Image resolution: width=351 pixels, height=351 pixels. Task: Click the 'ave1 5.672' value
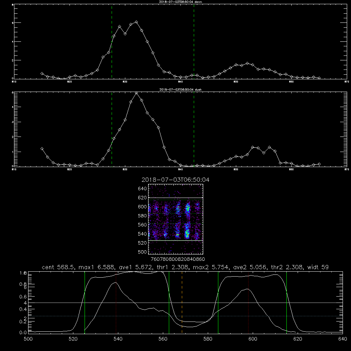pos(136,267)
